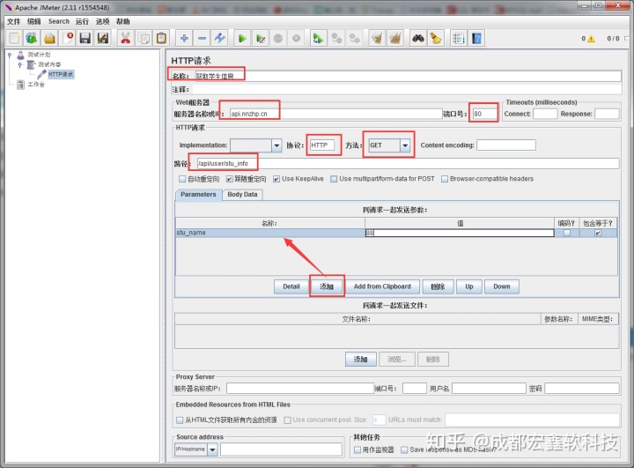Save the test plan with disk icon

coord(85,39)
